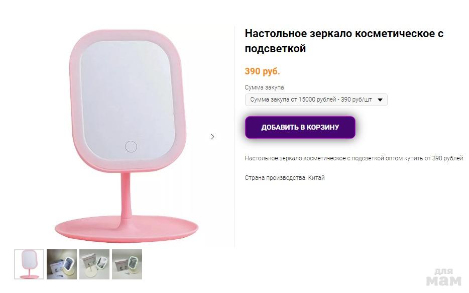Select the first thumbnail with the pink mirror
This screenshot has width=469, height=293.
coord(29,264)
